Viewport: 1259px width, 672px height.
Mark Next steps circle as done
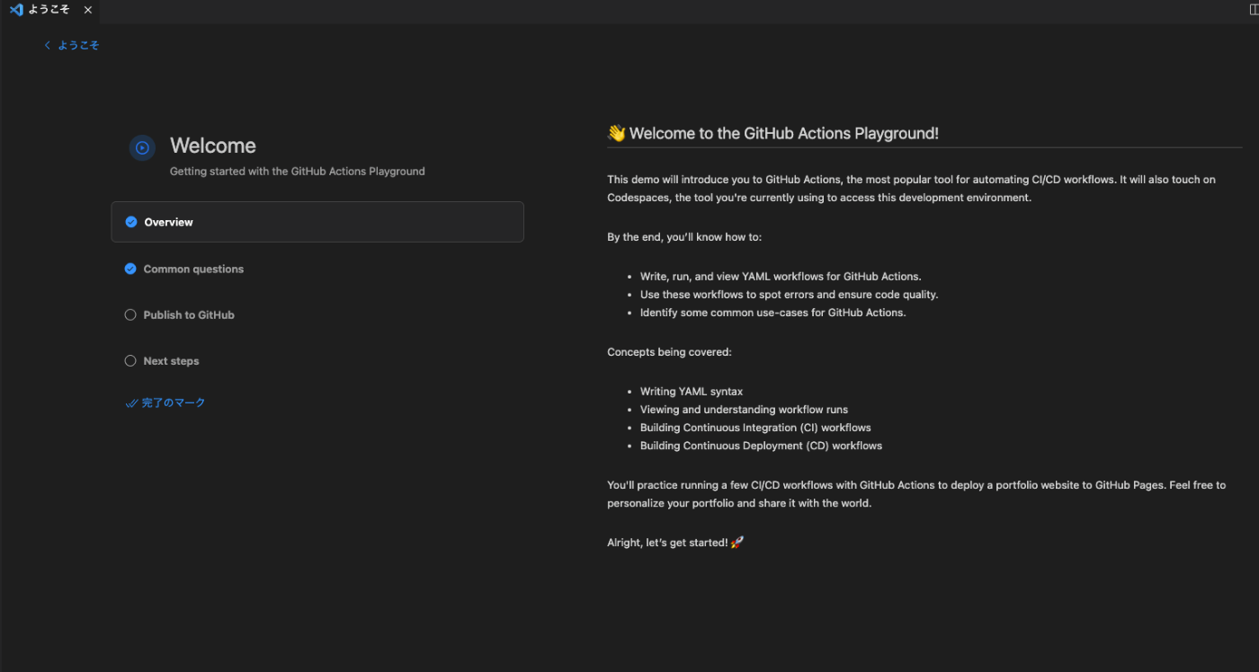click(130, 360)
